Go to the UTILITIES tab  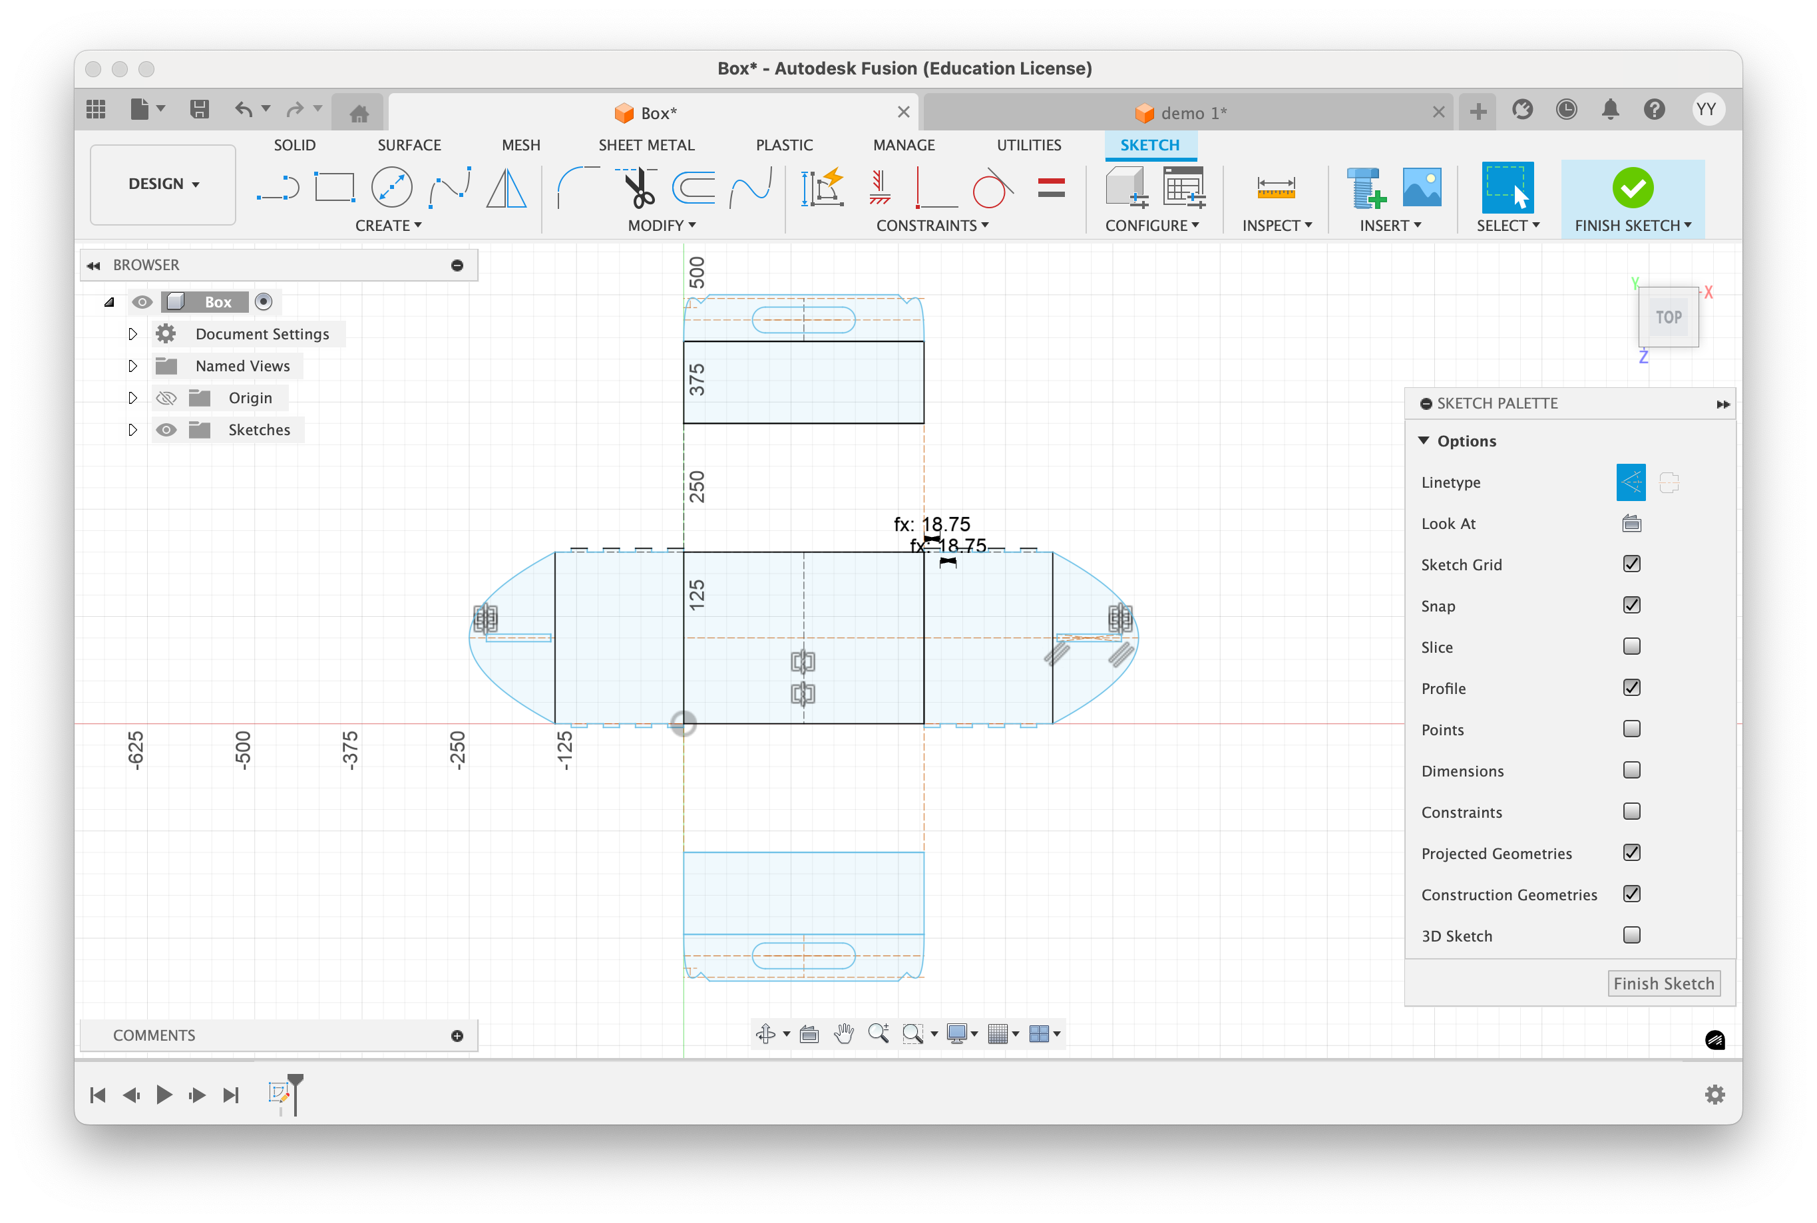[x=1028, y=145]
